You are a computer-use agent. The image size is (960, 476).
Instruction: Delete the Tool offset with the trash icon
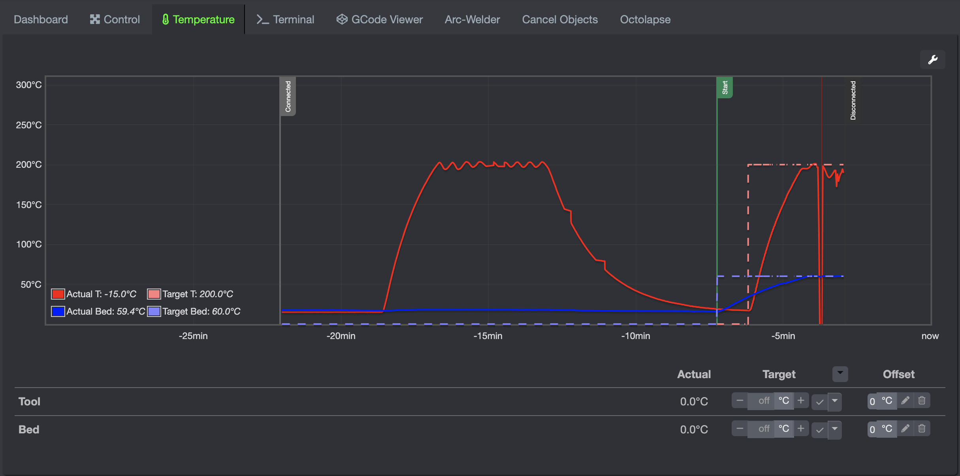click(922, 401)
